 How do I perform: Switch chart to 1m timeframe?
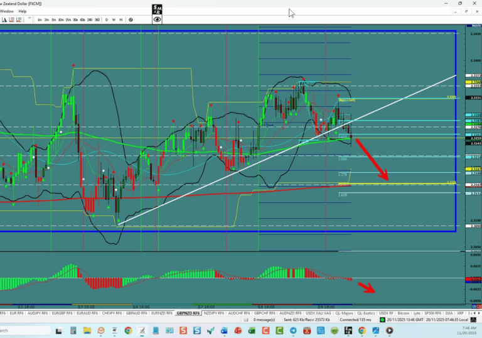[x=40, y=19]
